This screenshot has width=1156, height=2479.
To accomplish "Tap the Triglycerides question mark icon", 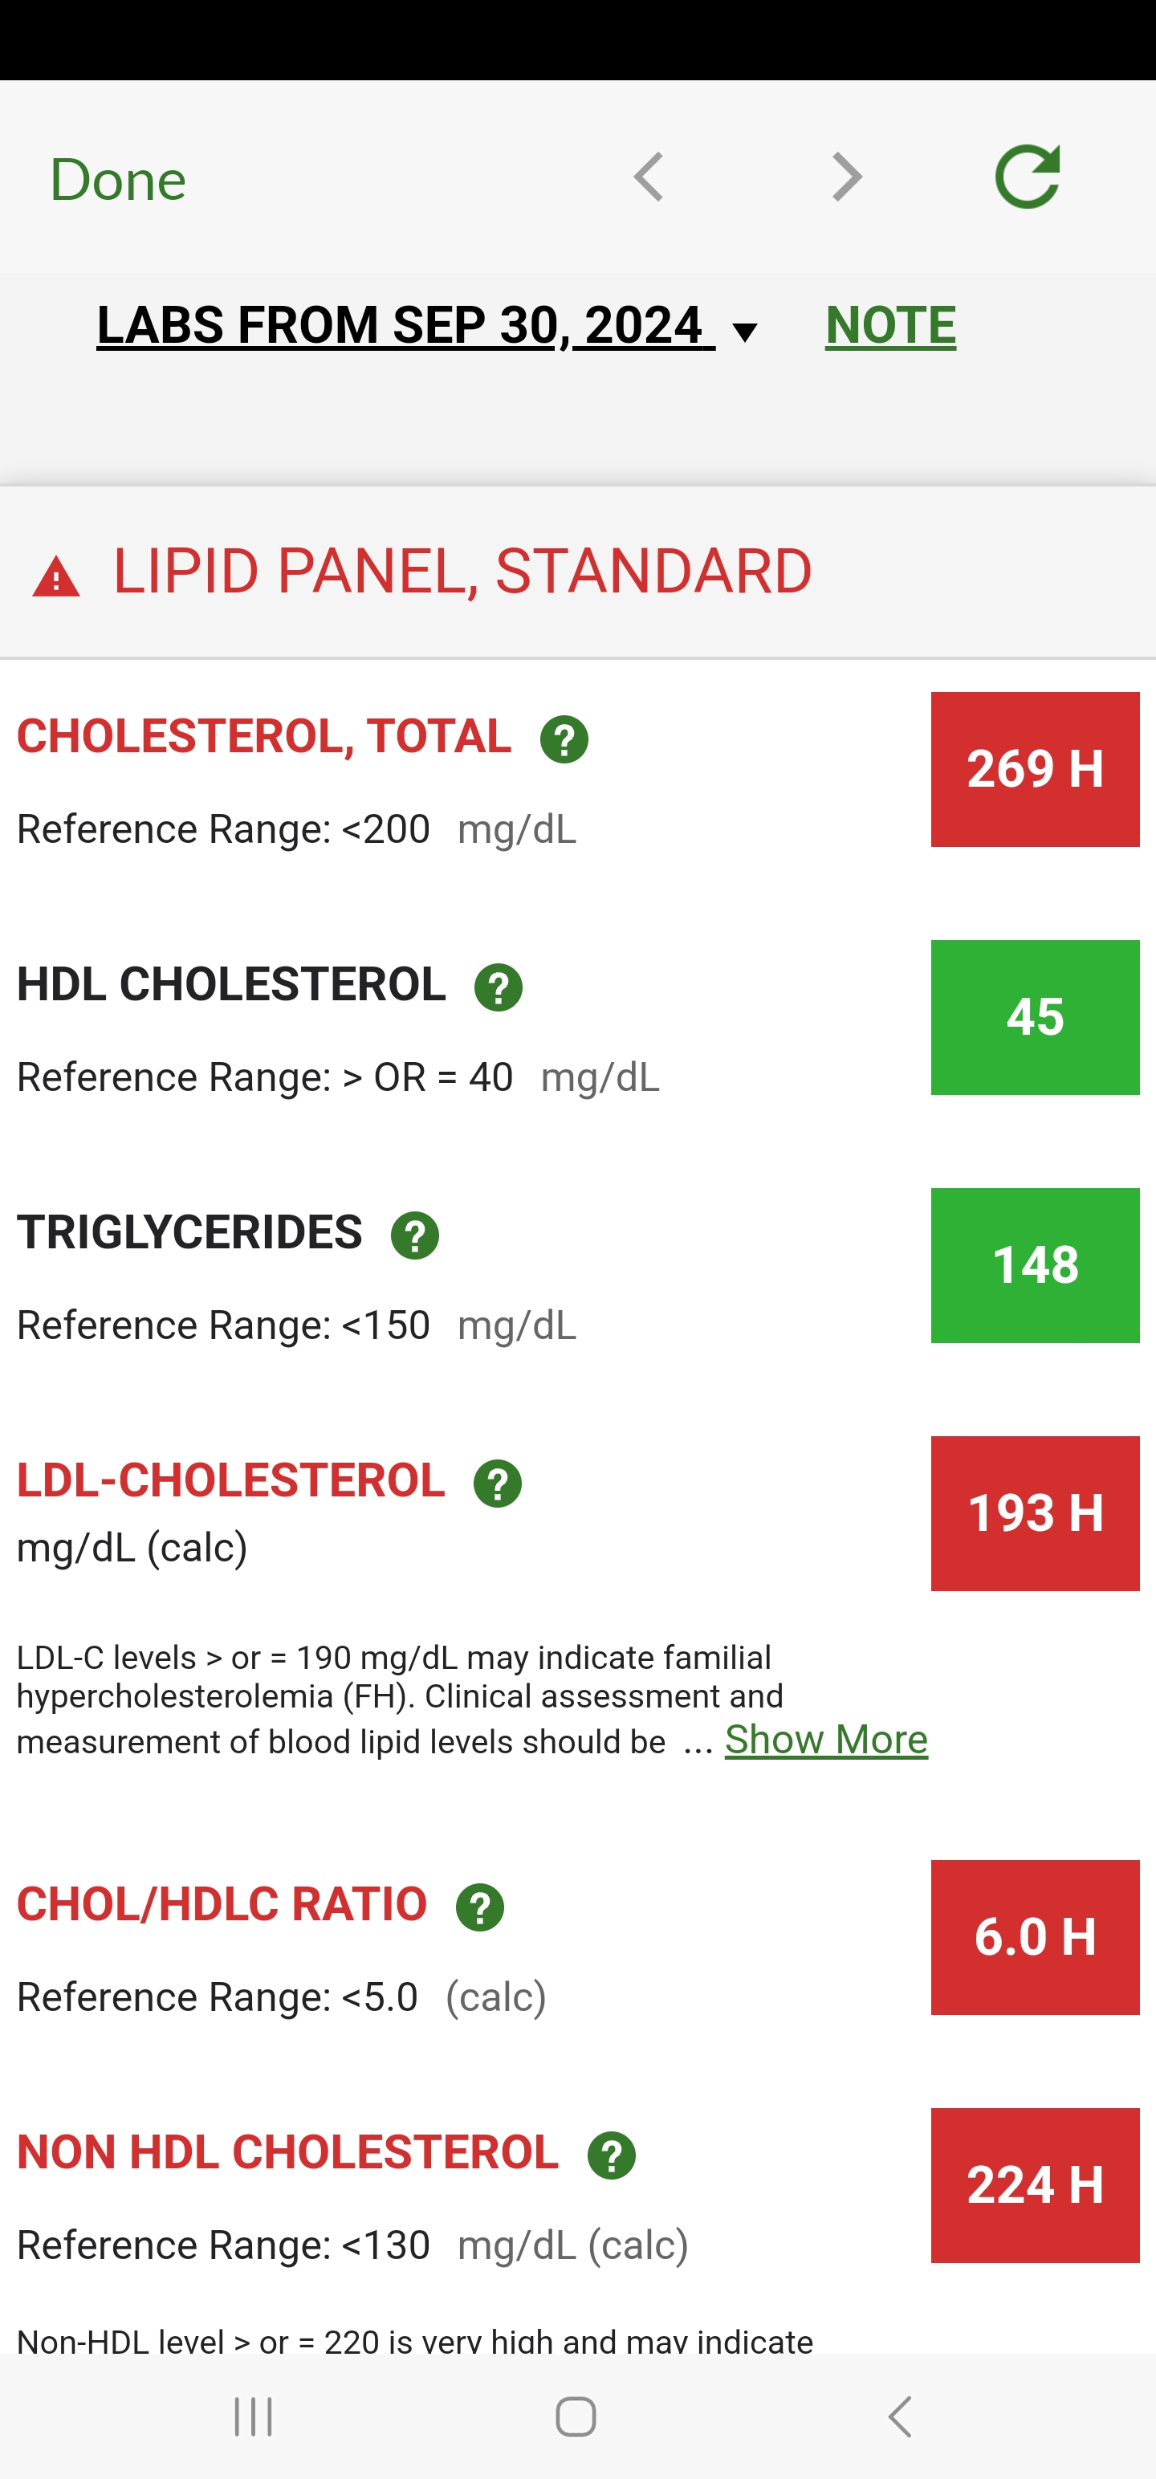I will click(415, 1235).
